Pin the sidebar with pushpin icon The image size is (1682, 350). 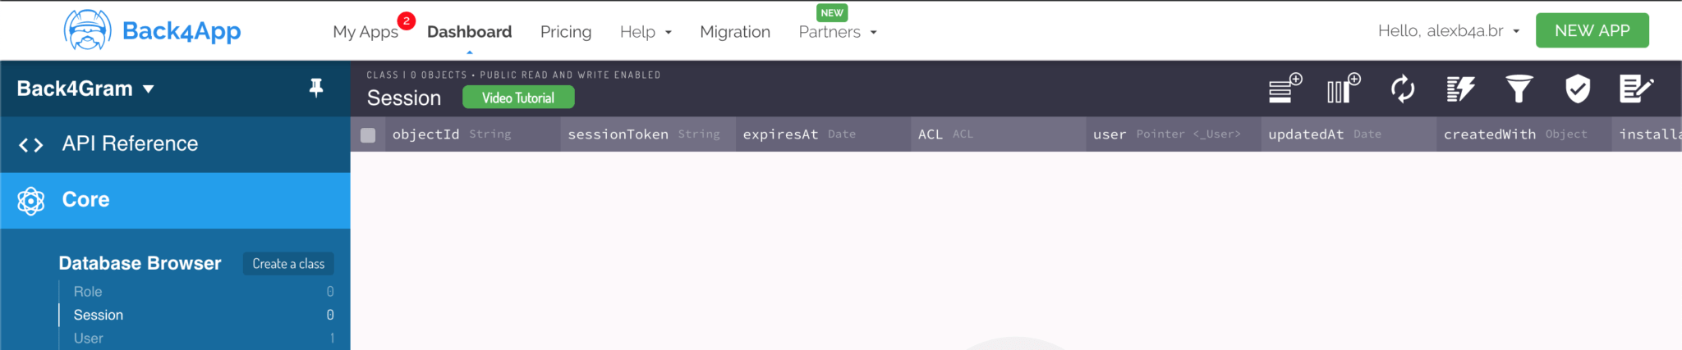(315, 88)
